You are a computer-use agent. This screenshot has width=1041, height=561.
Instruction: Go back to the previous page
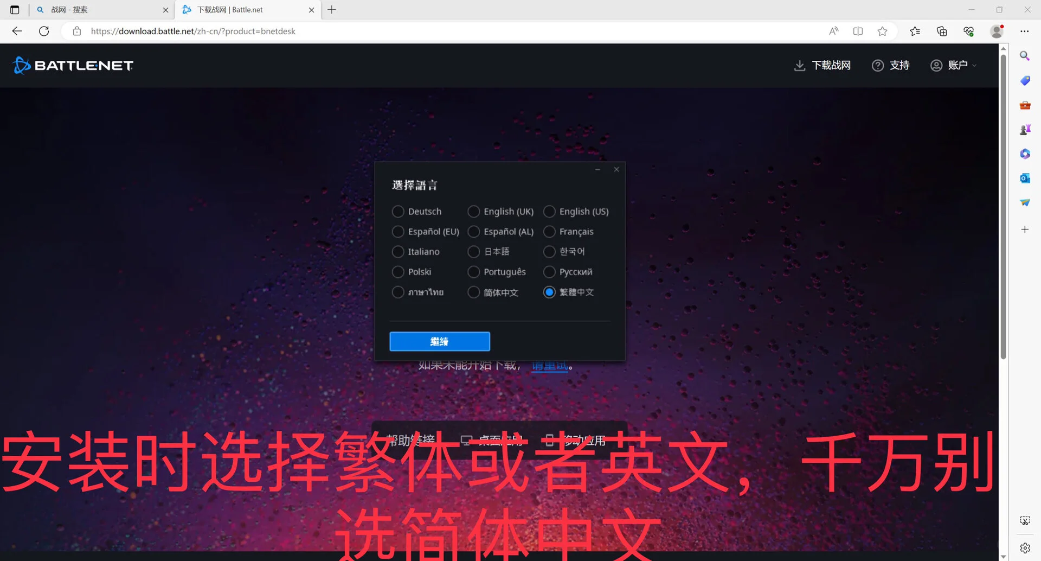pyautogui.click(x=17, y=31)
